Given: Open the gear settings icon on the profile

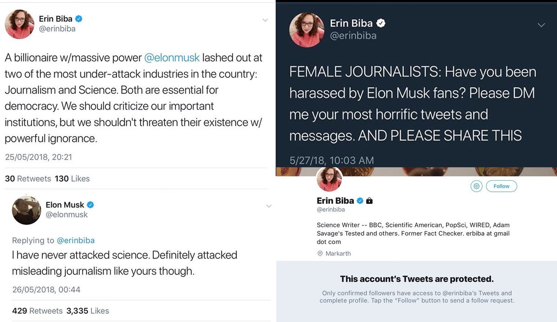Looking at the screenshot, I should tap(476, 186).
